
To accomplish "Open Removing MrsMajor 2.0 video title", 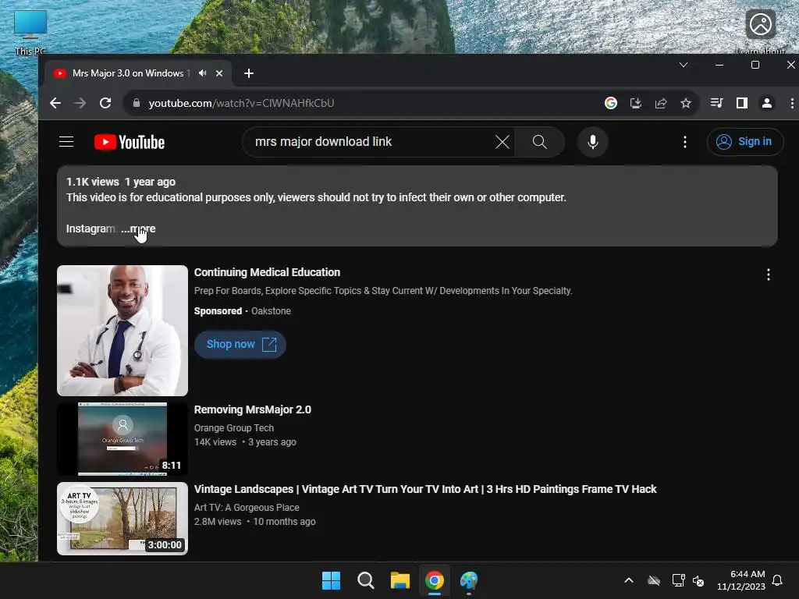I will point(253,409).
